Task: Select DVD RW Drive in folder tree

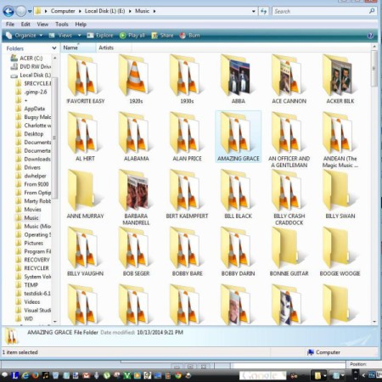Action: (x=31, y=67)
